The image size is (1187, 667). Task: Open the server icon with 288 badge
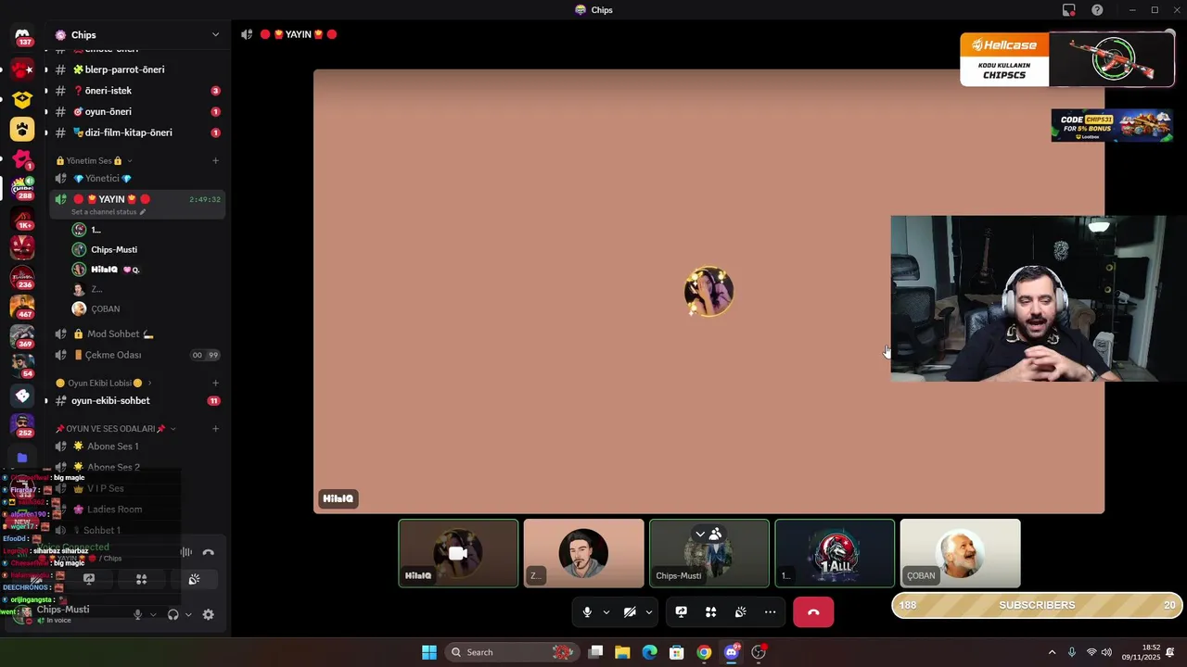click(x=22, y=188)
